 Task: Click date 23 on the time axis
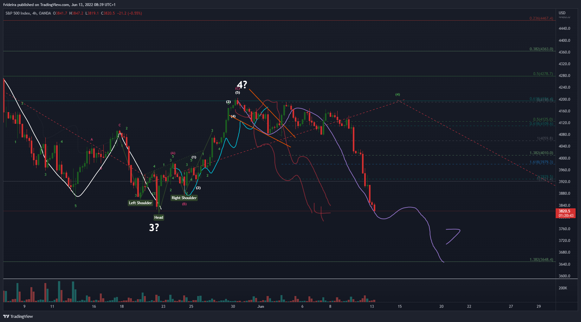pyautogui.click(x=163, y=306)
